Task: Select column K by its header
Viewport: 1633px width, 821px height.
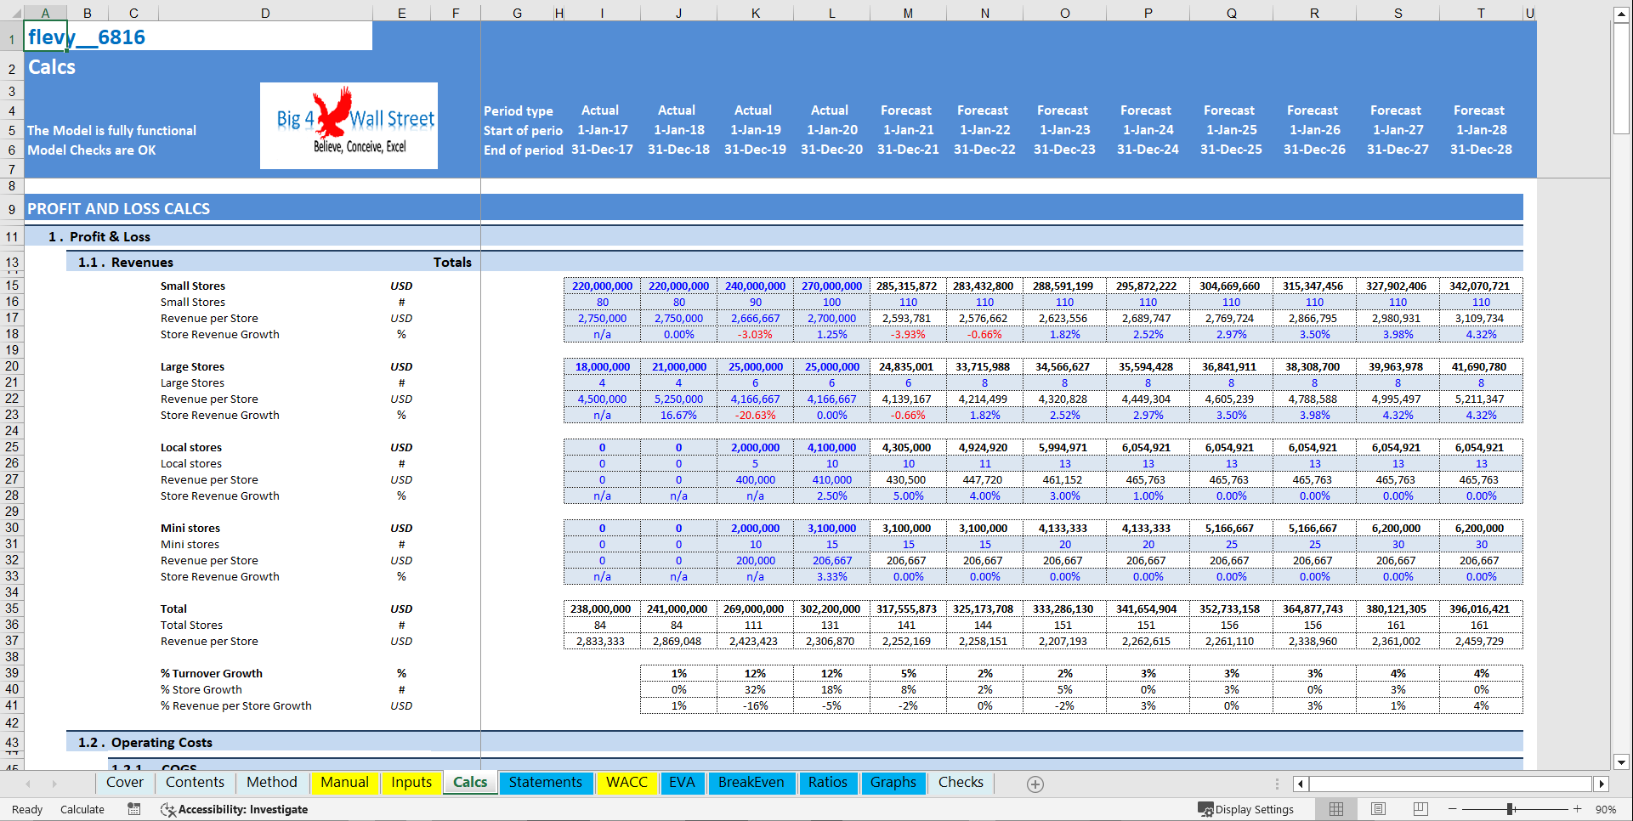Action: click(755, 12)
